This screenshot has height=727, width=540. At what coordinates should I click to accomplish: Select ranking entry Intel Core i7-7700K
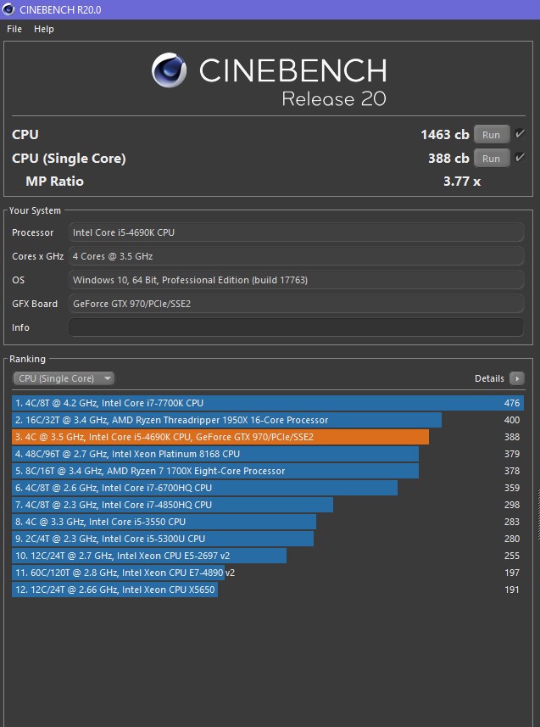[x=268, y=403]
